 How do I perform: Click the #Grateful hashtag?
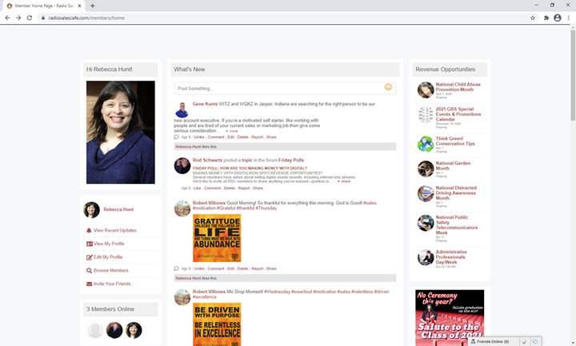(x=226, y=208)
